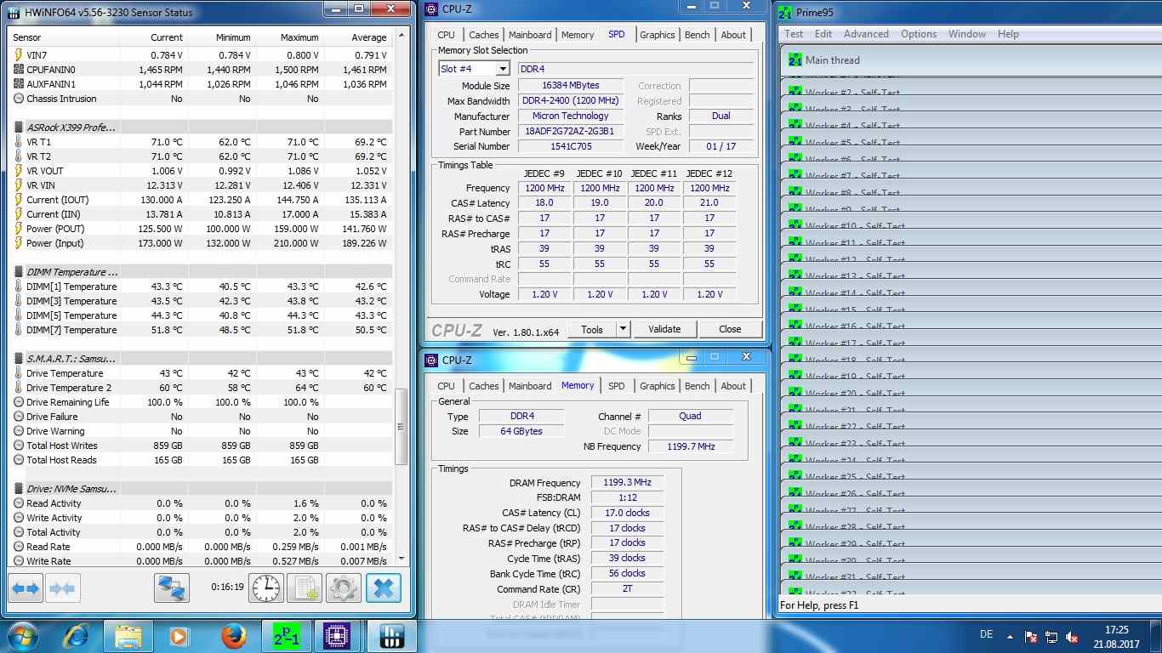Open Prime95 Test menu
The image size is (1162, 653).
coord(794,34)
